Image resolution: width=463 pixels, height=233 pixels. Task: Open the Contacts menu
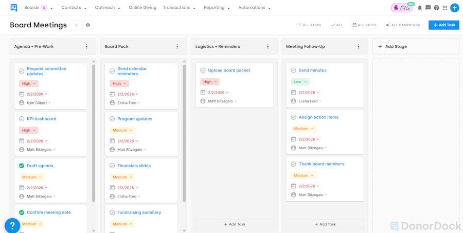coord(74,8)
